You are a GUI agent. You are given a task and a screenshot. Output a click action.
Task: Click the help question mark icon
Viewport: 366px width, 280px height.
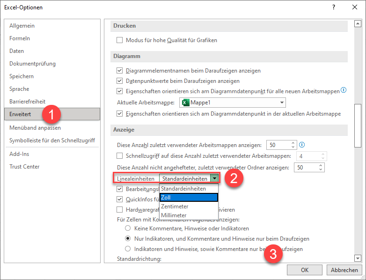point(334,7)
